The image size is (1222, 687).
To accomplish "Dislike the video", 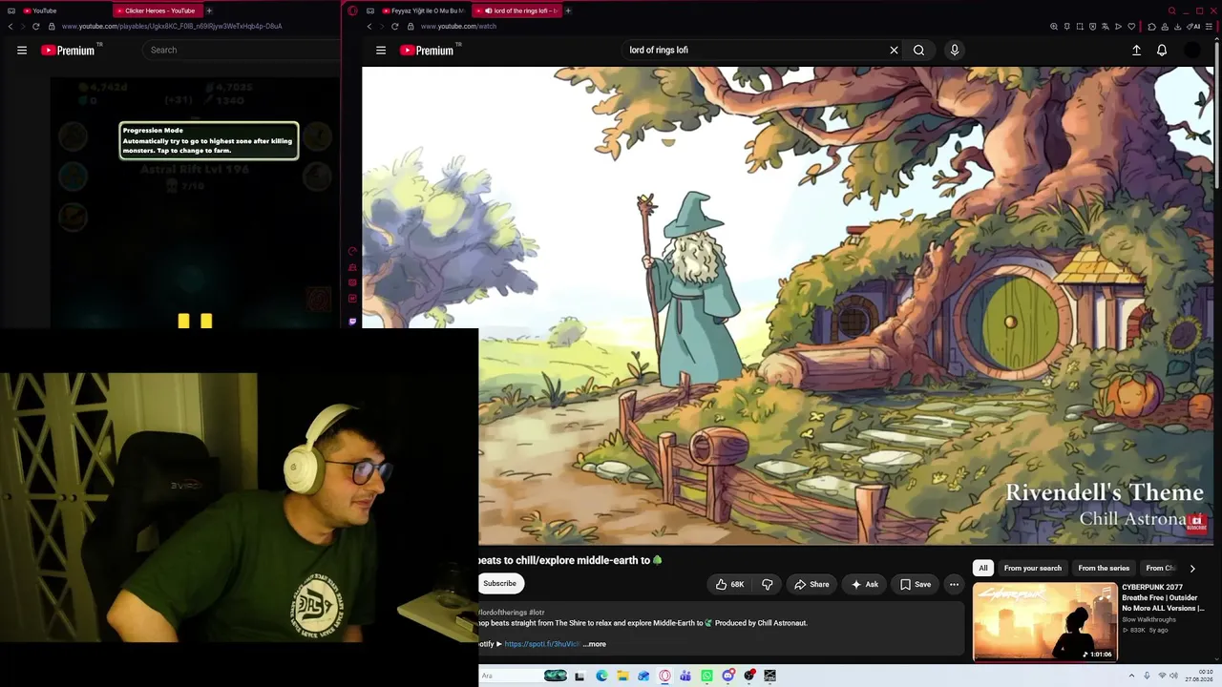I will [x=767, y=584].
